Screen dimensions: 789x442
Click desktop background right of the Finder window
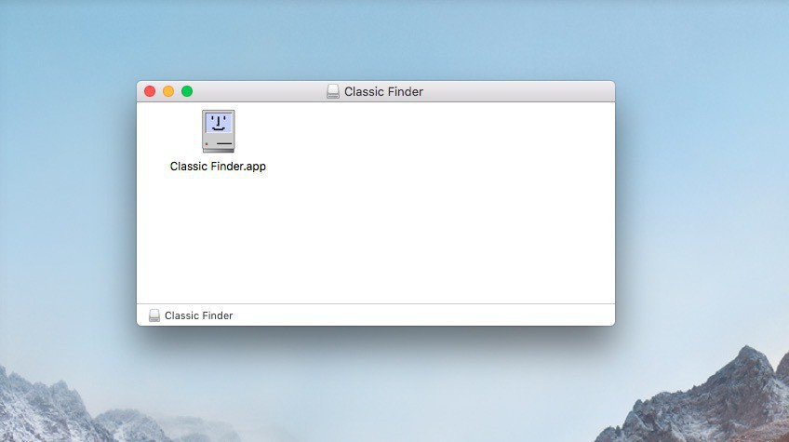pos(702,201)
